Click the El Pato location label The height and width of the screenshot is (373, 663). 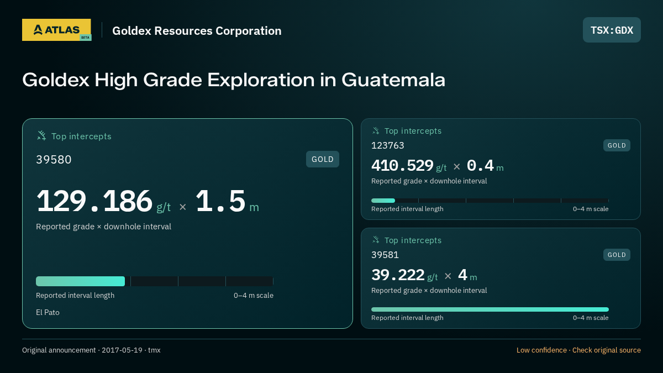[48, 312]
